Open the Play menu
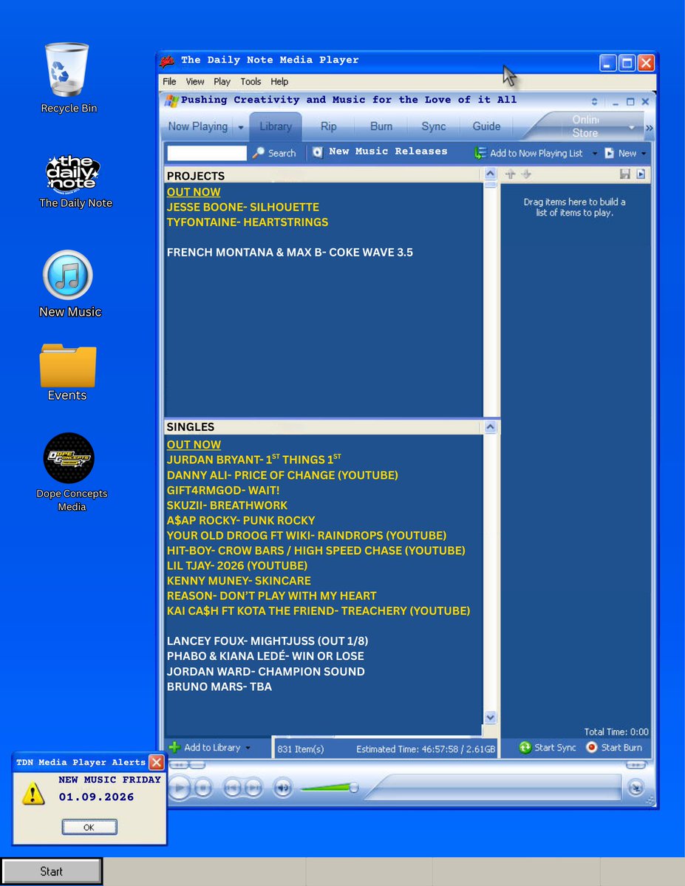The image size is (685, 886). 222,81
